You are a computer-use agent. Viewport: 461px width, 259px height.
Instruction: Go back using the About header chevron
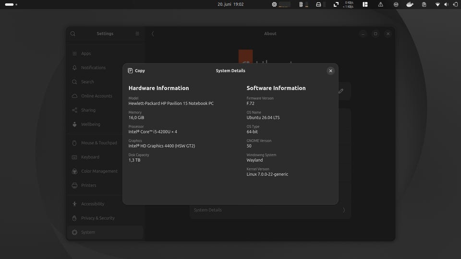click(x=153, y=34)
